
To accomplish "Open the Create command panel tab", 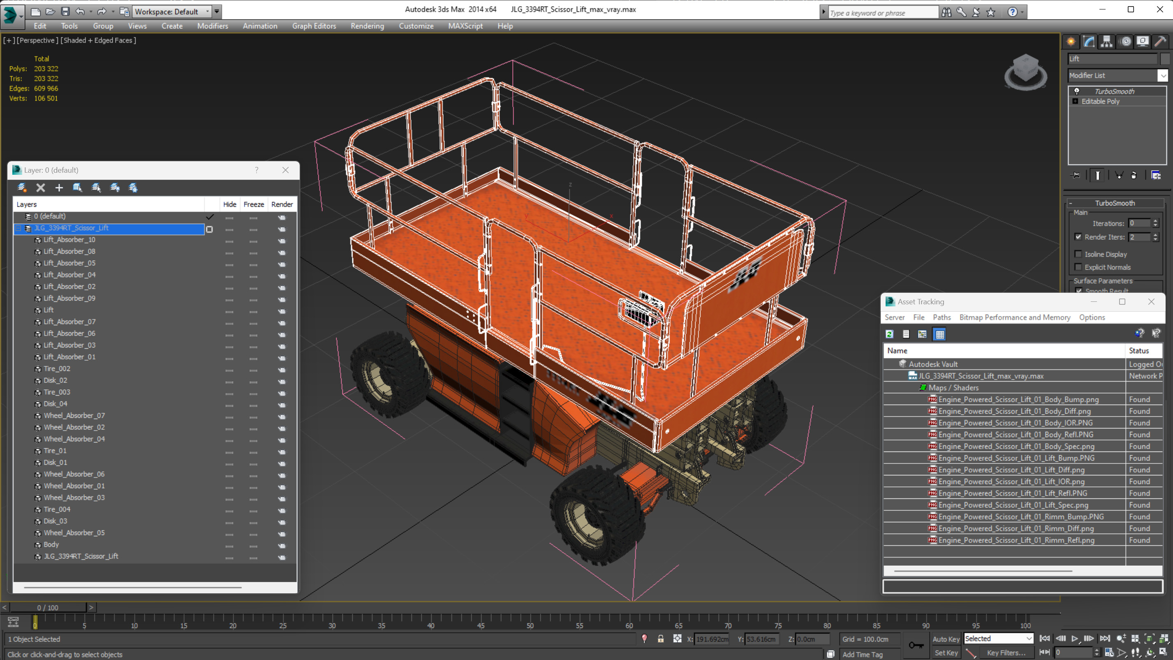I will [x=1071, y=42].
